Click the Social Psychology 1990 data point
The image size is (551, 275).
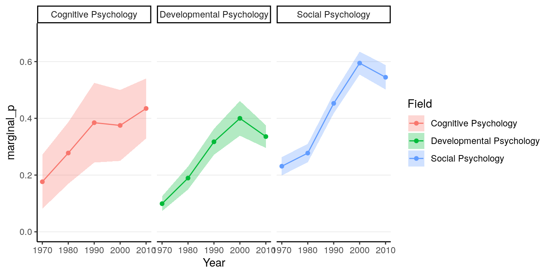(x=334, y=103)
